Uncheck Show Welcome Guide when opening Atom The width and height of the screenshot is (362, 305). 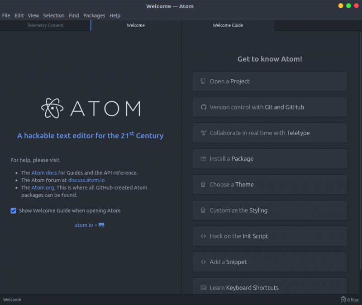tap(13, 210)
